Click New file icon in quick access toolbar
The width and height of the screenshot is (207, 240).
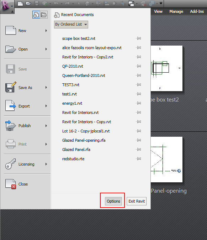[20, 3]
